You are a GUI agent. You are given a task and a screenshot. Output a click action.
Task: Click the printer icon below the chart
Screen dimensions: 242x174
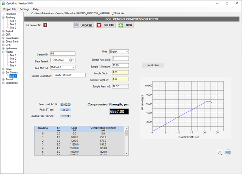click(228, 152)
